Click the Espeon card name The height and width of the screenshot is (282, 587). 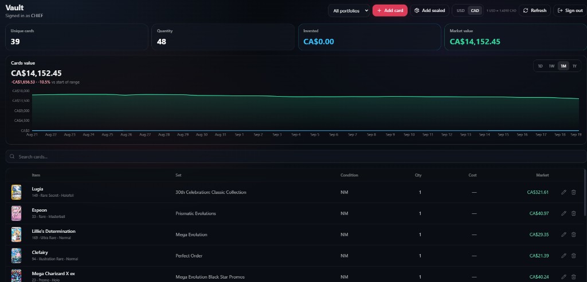click(40, 210)
